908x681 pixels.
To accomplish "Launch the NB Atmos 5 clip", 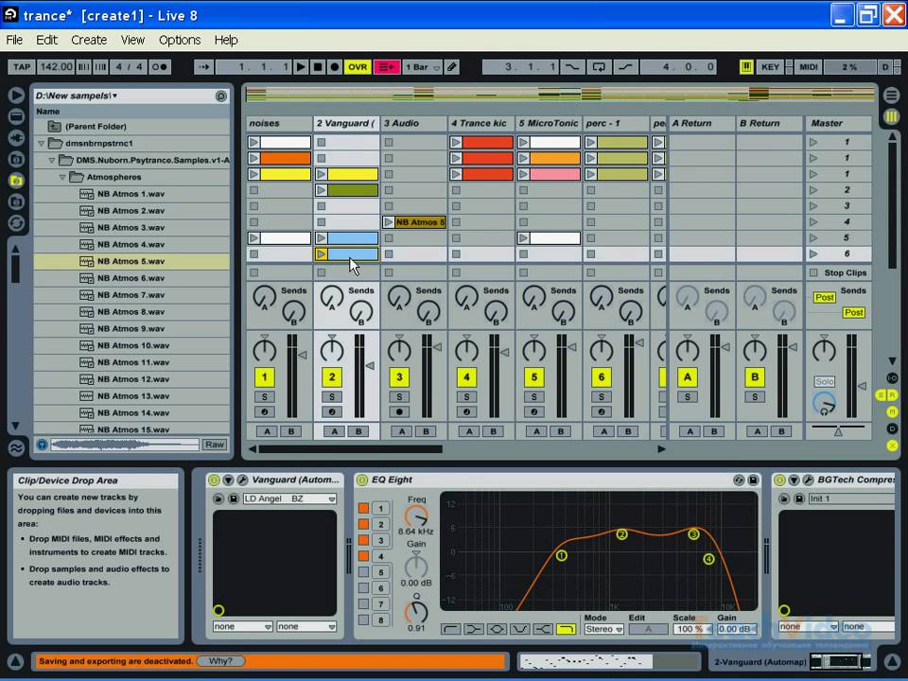I will [388, 222].
